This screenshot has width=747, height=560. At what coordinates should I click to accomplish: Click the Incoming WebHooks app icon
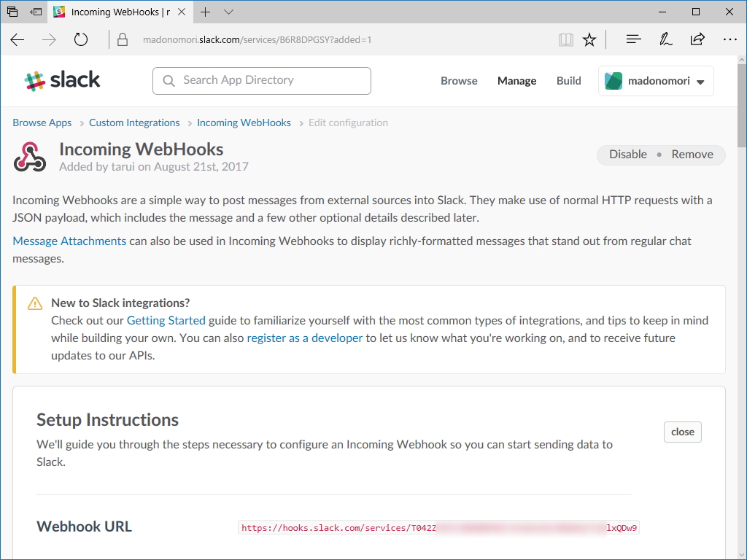29,155
